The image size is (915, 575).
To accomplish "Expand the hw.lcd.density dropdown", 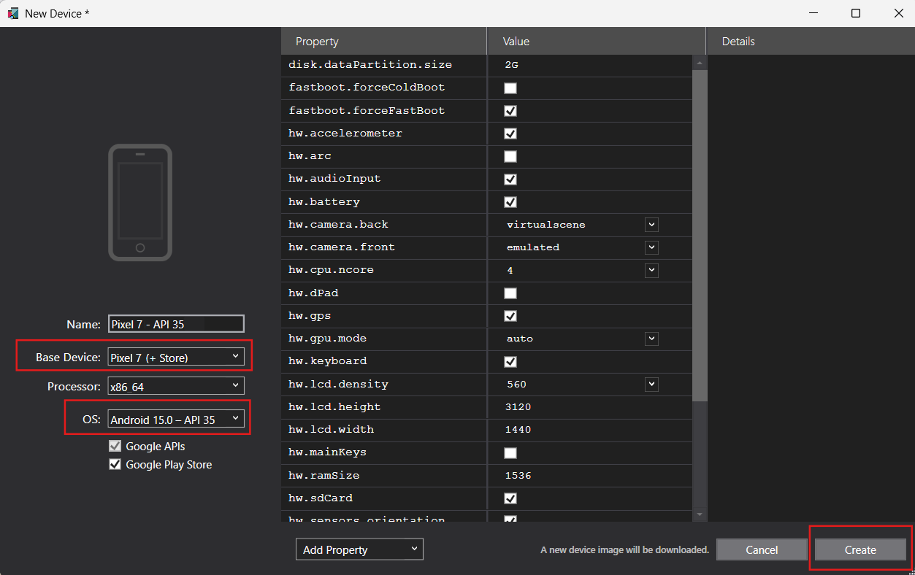I will (650, 384).
